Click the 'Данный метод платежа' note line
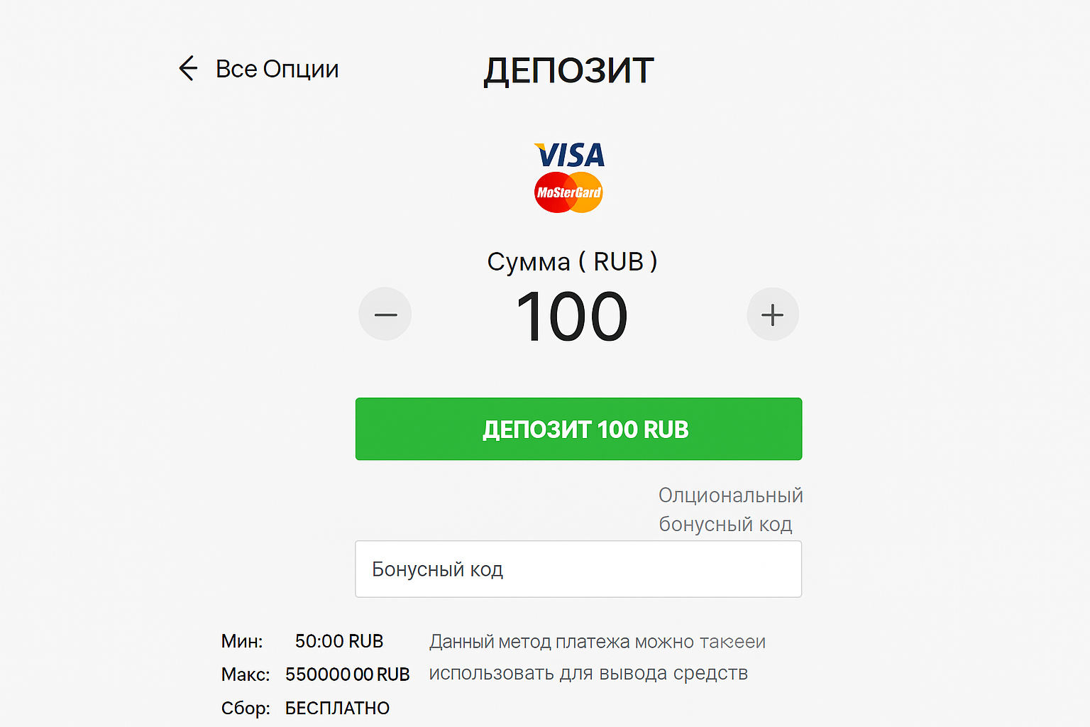 (597, 642)
